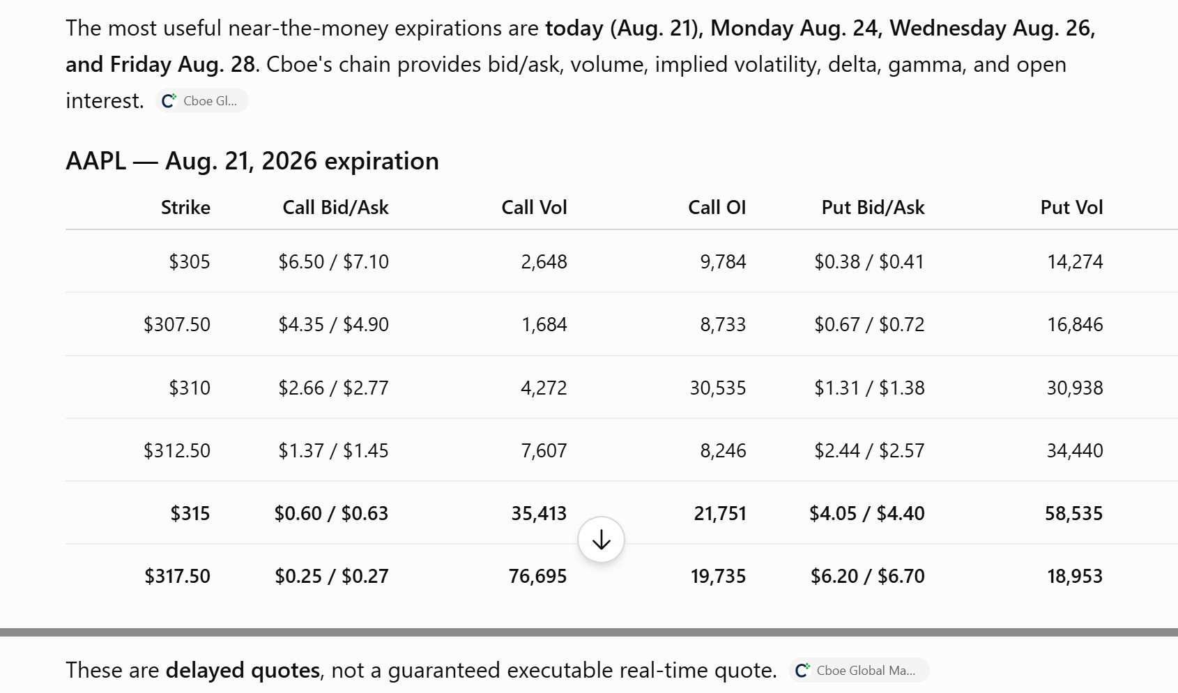Click the put quote $6.20 / $6.70

click(x=867, y=576)
